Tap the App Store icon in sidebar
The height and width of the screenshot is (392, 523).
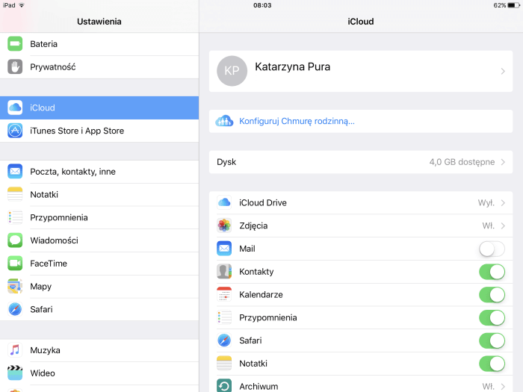tap(15, 131)
